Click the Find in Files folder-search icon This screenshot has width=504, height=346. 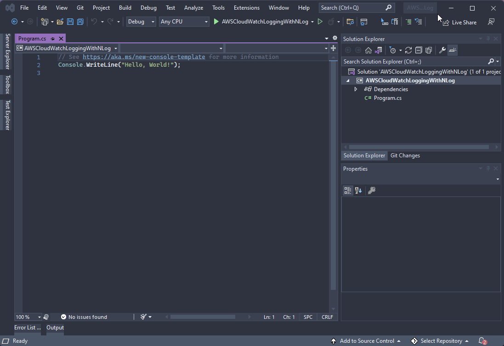click(350, 22)
